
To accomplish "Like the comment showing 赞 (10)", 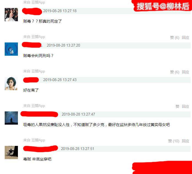I will point(174,141).
